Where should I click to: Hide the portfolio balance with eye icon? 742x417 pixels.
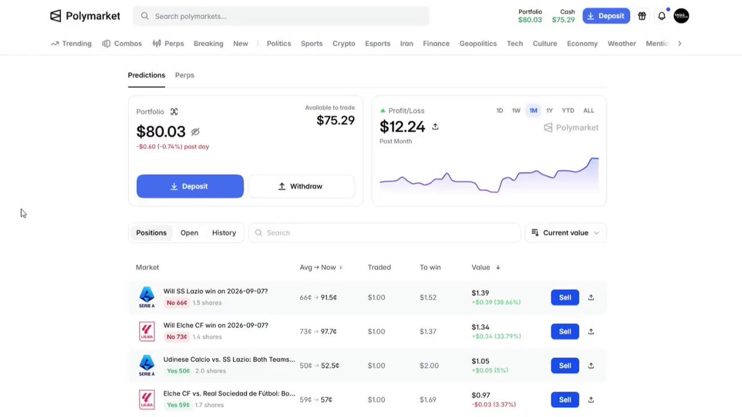[195, 132]
